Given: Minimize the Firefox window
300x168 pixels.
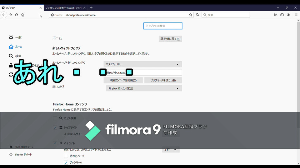Looking at the screenshot, I should click(x=278, y=7).
